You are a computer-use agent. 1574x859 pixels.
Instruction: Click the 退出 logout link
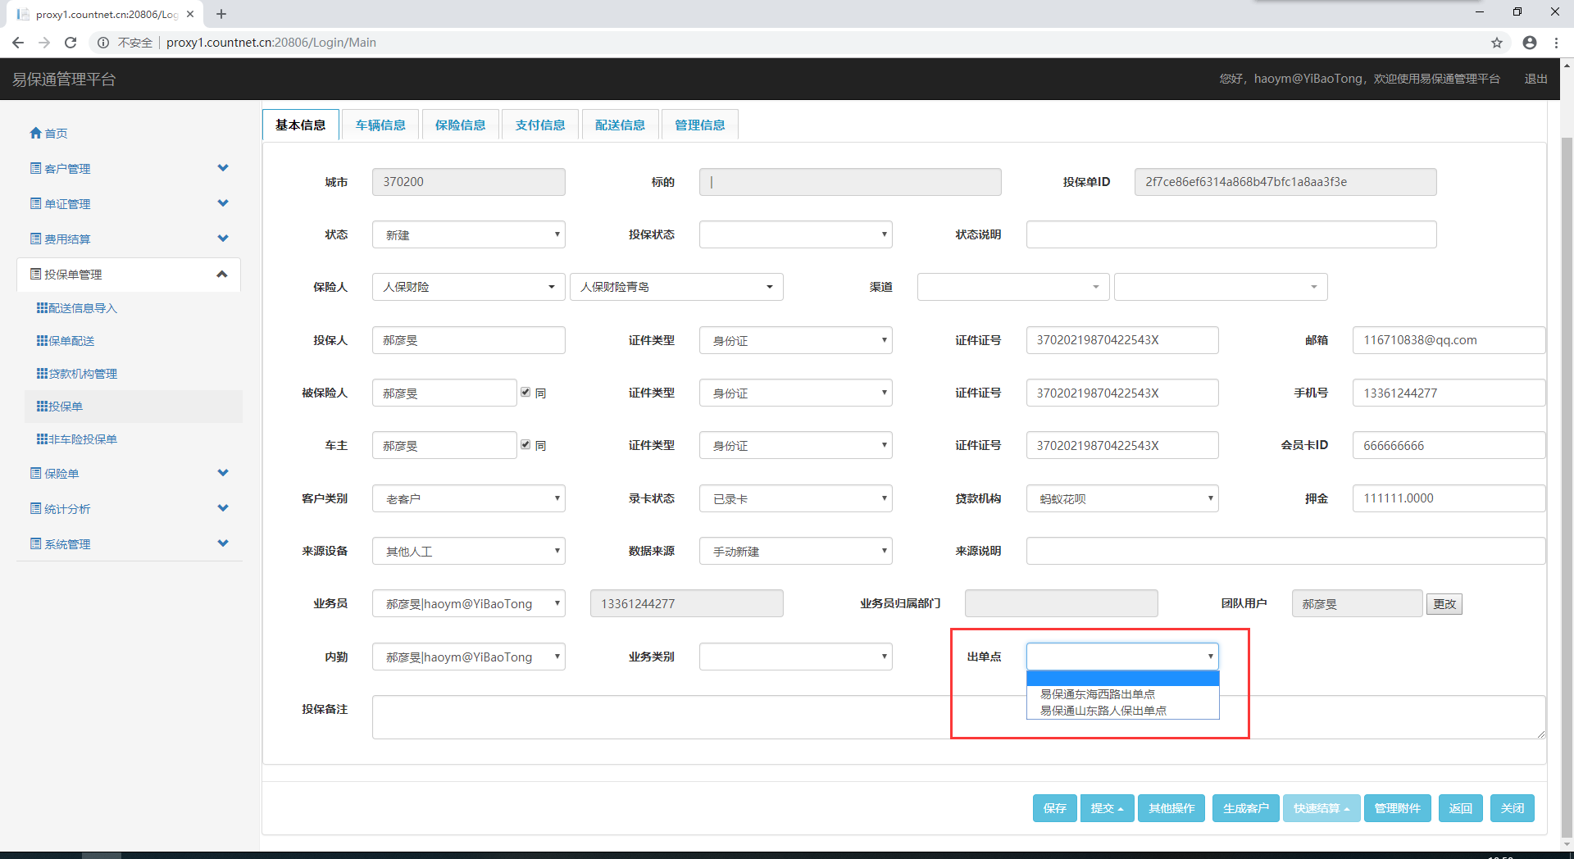1535,79
